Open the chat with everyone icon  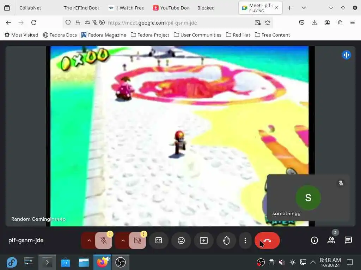(348, 240)
